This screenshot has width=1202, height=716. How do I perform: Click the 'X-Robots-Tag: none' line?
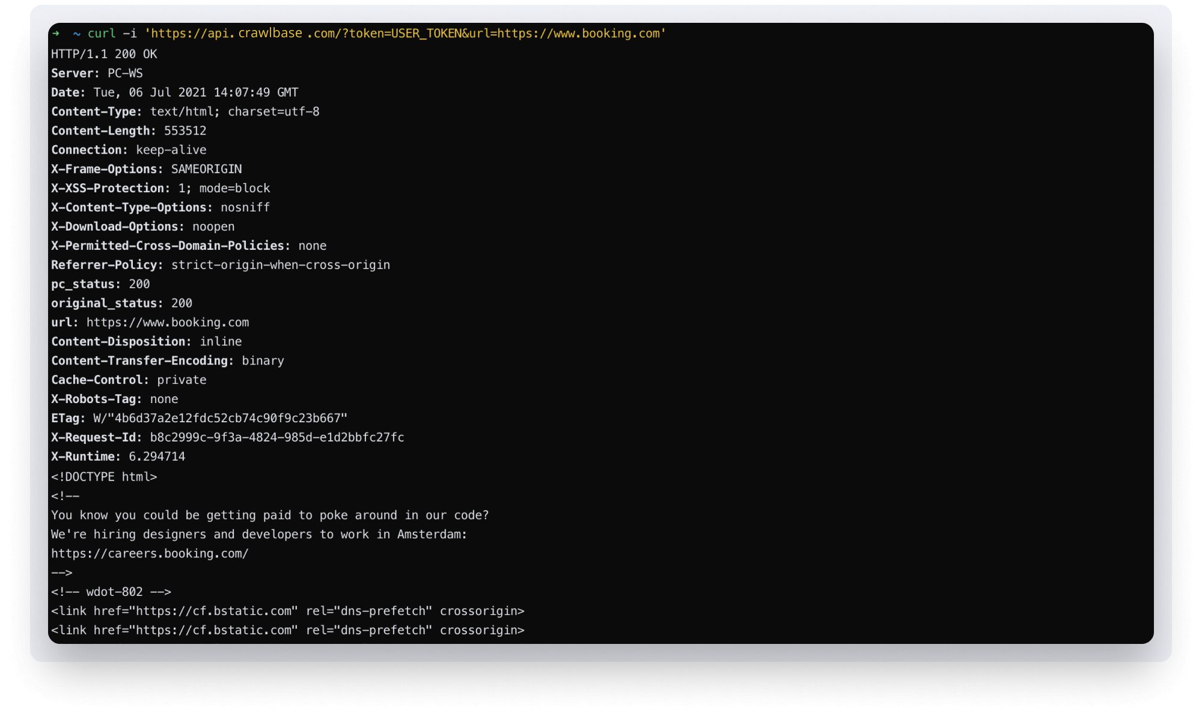click(115, 399)
